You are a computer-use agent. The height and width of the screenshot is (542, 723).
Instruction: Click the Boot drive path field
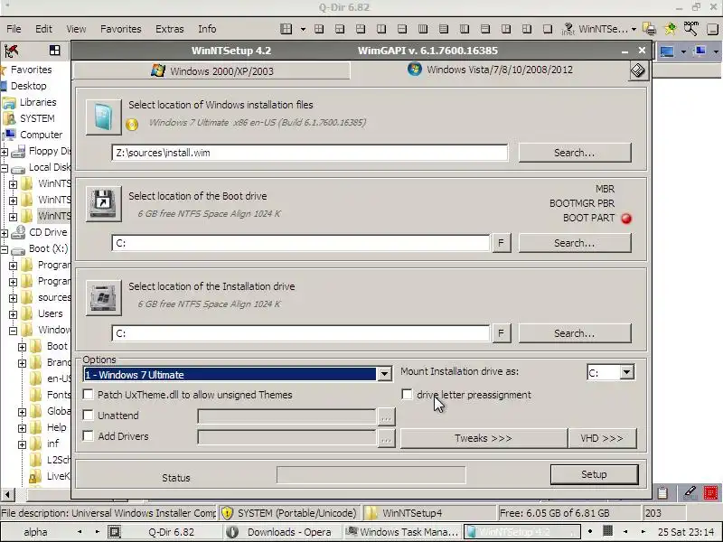(301, 243)
